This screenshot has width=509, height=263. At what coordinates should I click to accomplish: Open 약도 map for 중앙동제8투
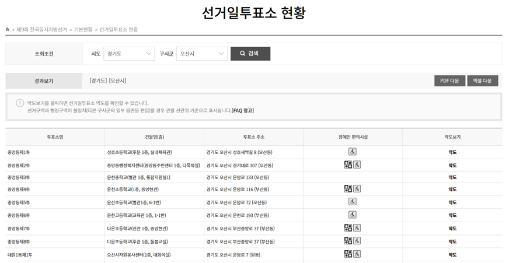tap(452, 241)
